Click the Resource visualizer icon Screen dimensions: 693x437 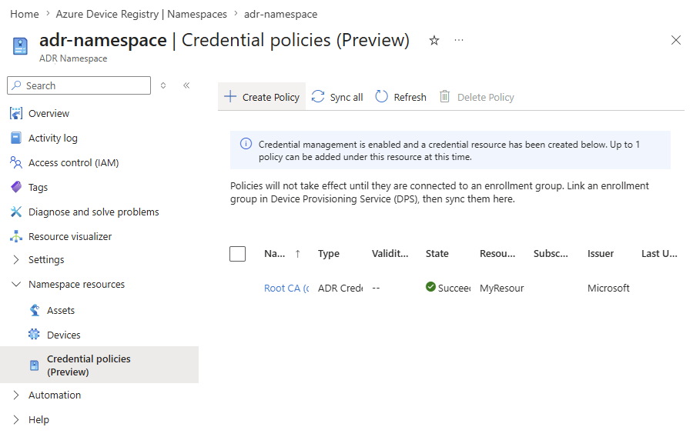(x=16, y=237)
